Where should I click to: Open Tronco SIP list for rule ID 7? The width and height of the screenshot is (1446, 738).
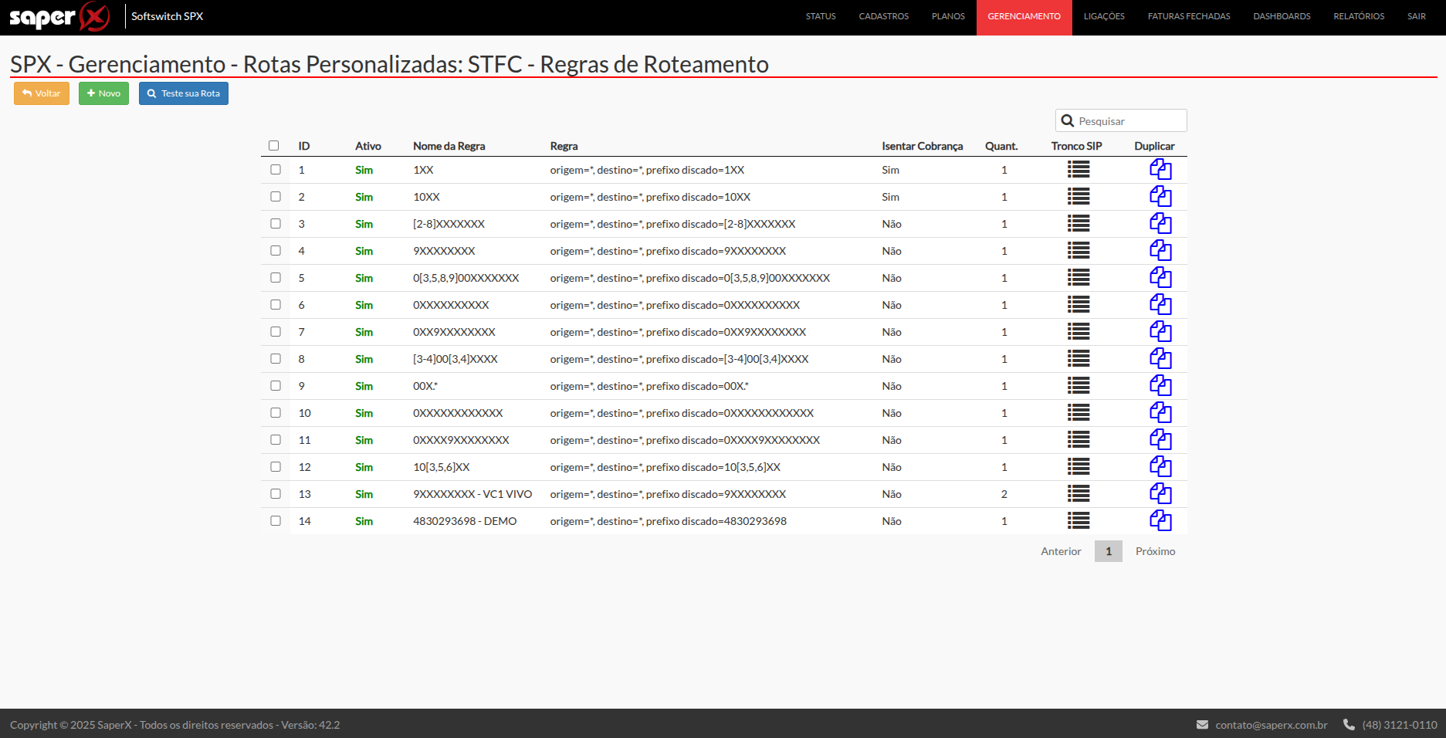(x=1079, y=332)
